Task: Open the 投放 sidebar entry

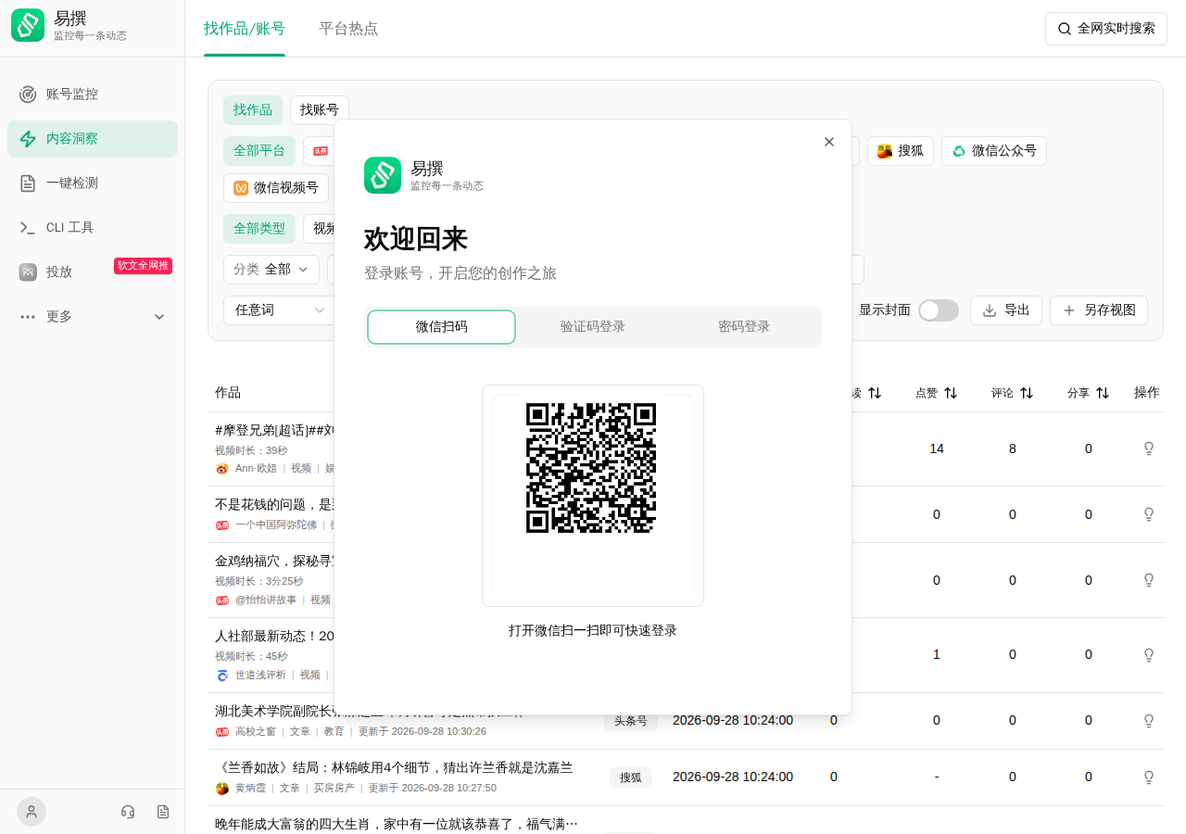Action: [x=93, y=272]
